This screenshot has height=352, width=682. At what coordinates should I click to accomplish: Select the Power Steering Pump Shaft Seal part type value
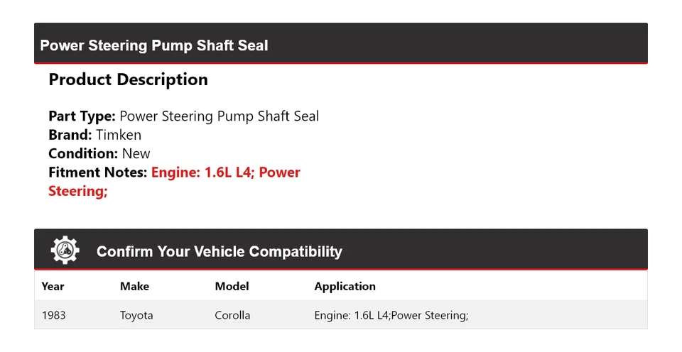219,116
